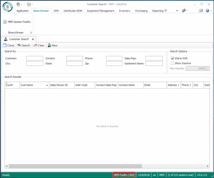Open the MEM Session Facility tool
The height and width of the screenshot is (178, 214).
click(17, 22)
